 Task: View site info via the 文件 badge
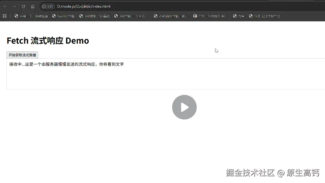pyautogui.click(x=47, y=7)
